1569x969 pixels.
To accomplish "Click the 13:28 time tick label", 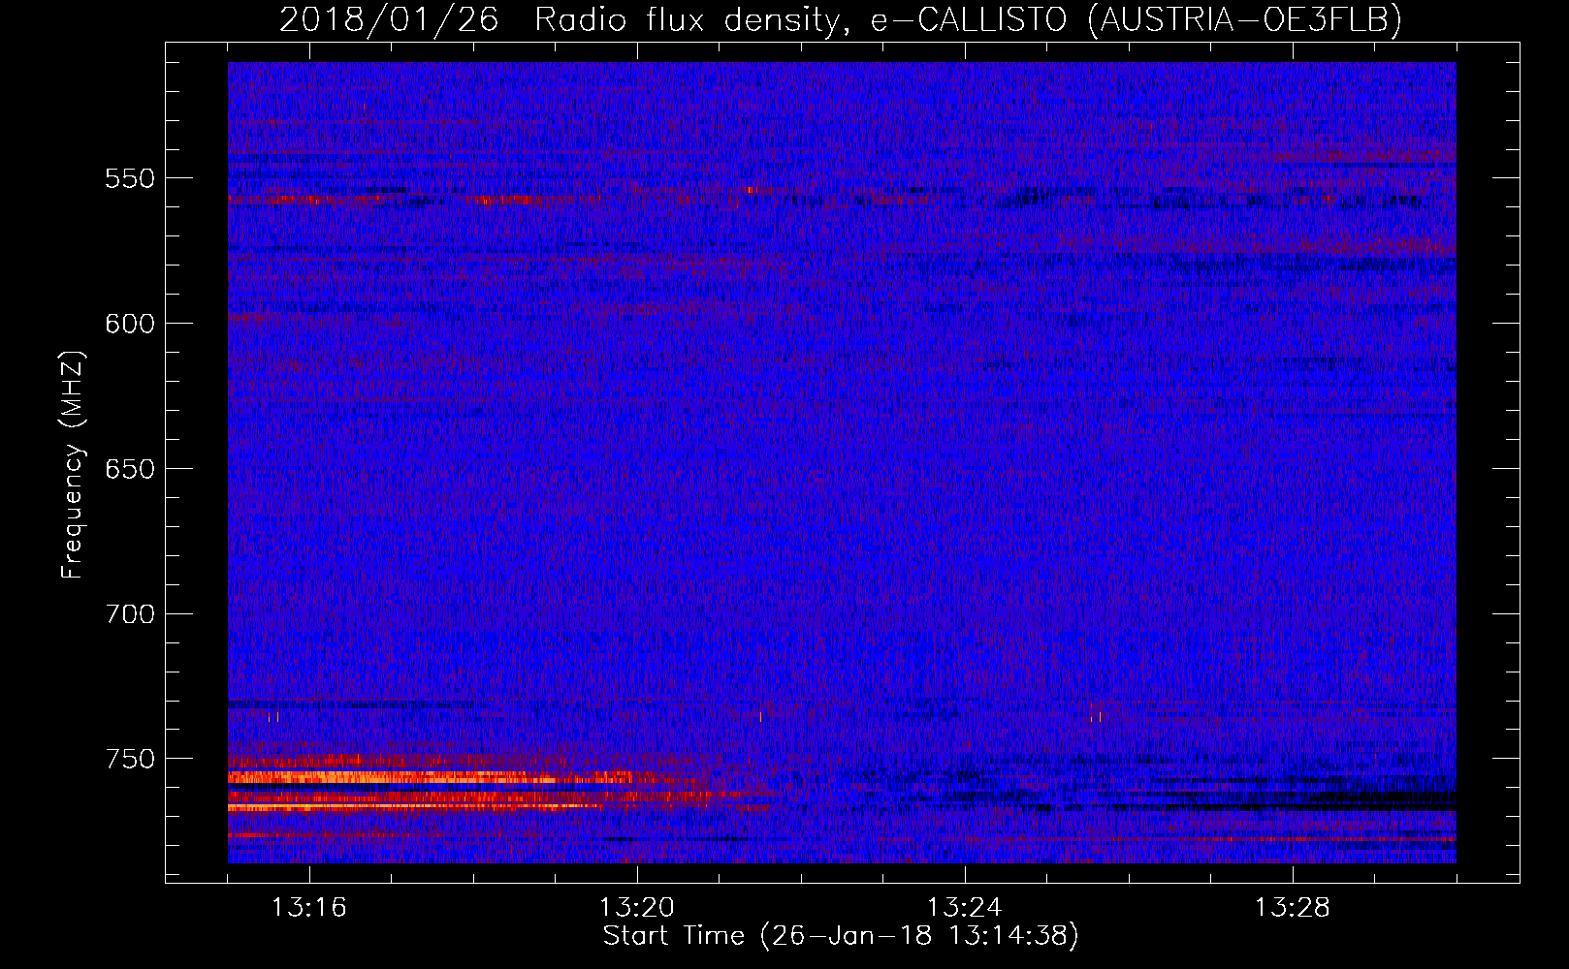I will [1293, 908].
